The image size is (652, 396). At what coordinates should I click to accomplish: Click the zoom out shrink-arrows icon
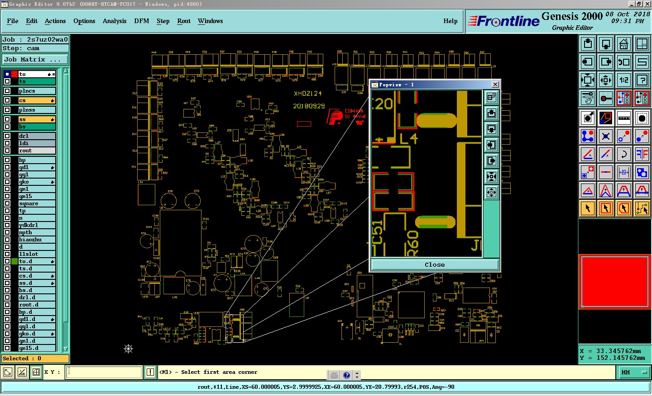(606, 80)
